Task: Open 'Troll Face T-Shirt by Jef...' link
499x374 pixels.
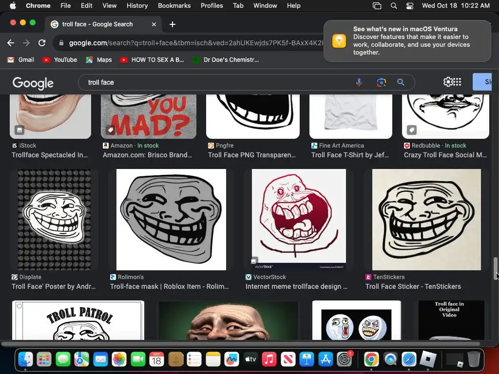Action: [x=350, y=155]
